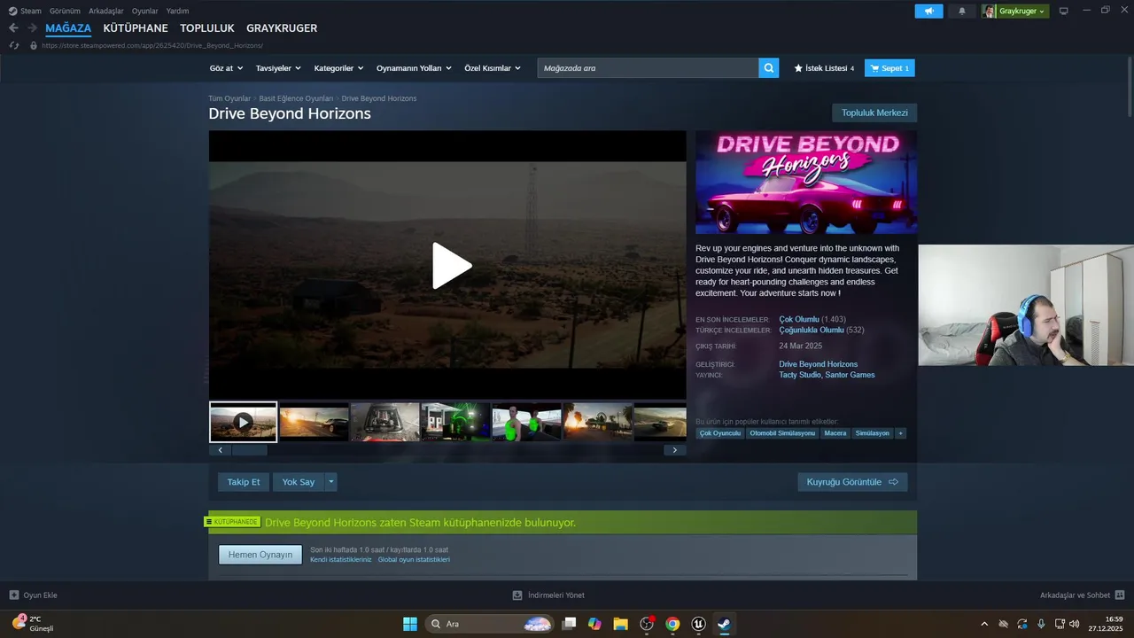Focus the Mağazada ara search field
The height and width of the screenshot is (638, 1134).
(x=648, y=68)
